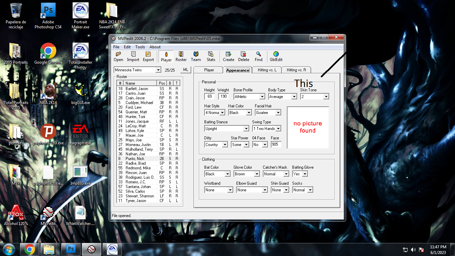Viewport: 455px width, 256px height.
Task: Click the Face number input field
Action: pos(276,145)
